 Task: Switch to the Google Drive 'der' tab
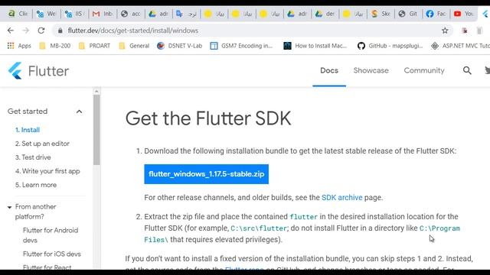[x=325, y=14]
